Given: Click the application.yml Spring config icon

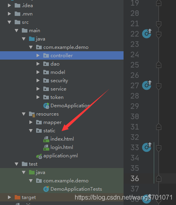Looking at the screenshot, I should coord(39,156).
